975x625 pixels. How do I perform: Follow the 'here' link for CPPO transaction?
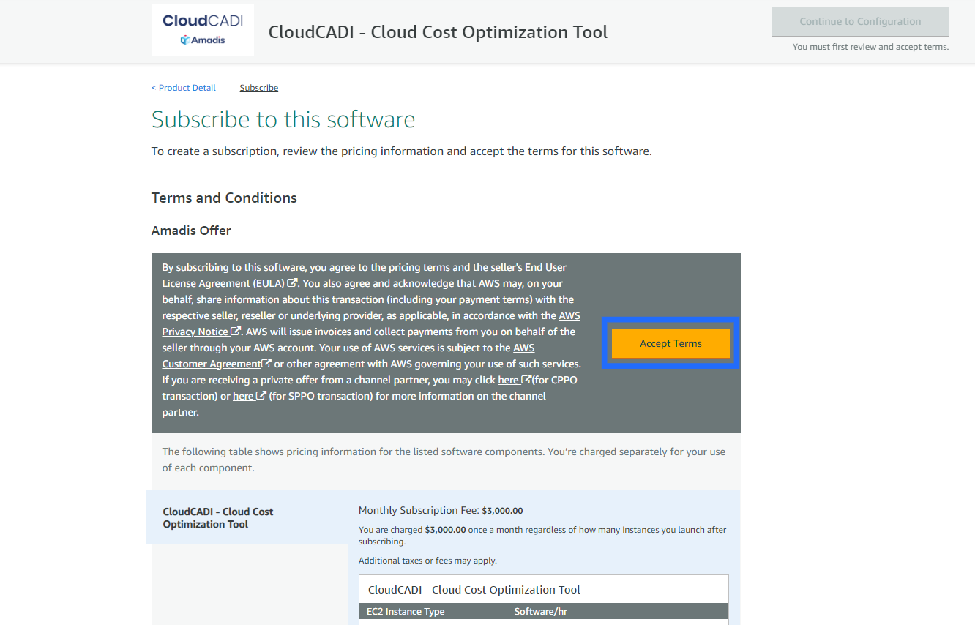pos(508,380)
